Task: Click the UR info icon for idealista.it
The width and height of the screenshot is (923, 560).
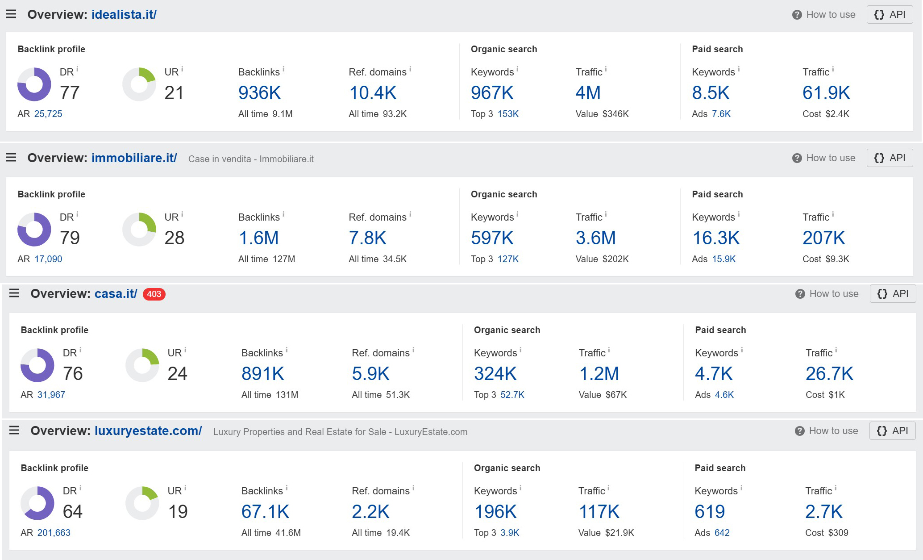Action: pos(182,69)
